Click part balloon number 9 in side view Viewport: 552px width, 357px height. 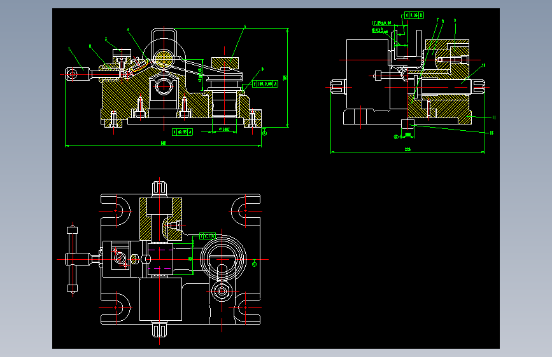point(455,20)
